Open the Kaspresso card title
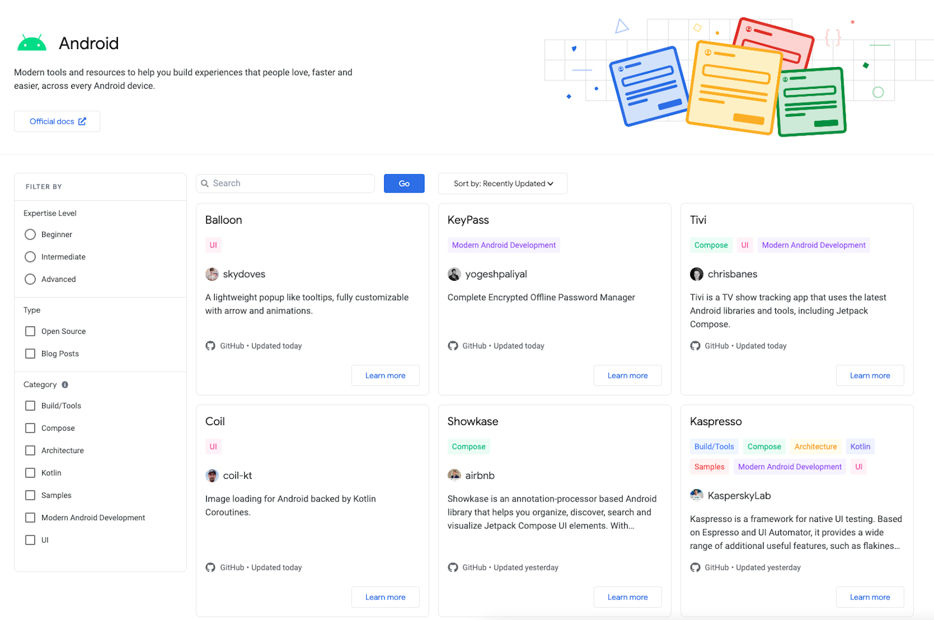Screen dimensions: 934x620 (716, 422)
